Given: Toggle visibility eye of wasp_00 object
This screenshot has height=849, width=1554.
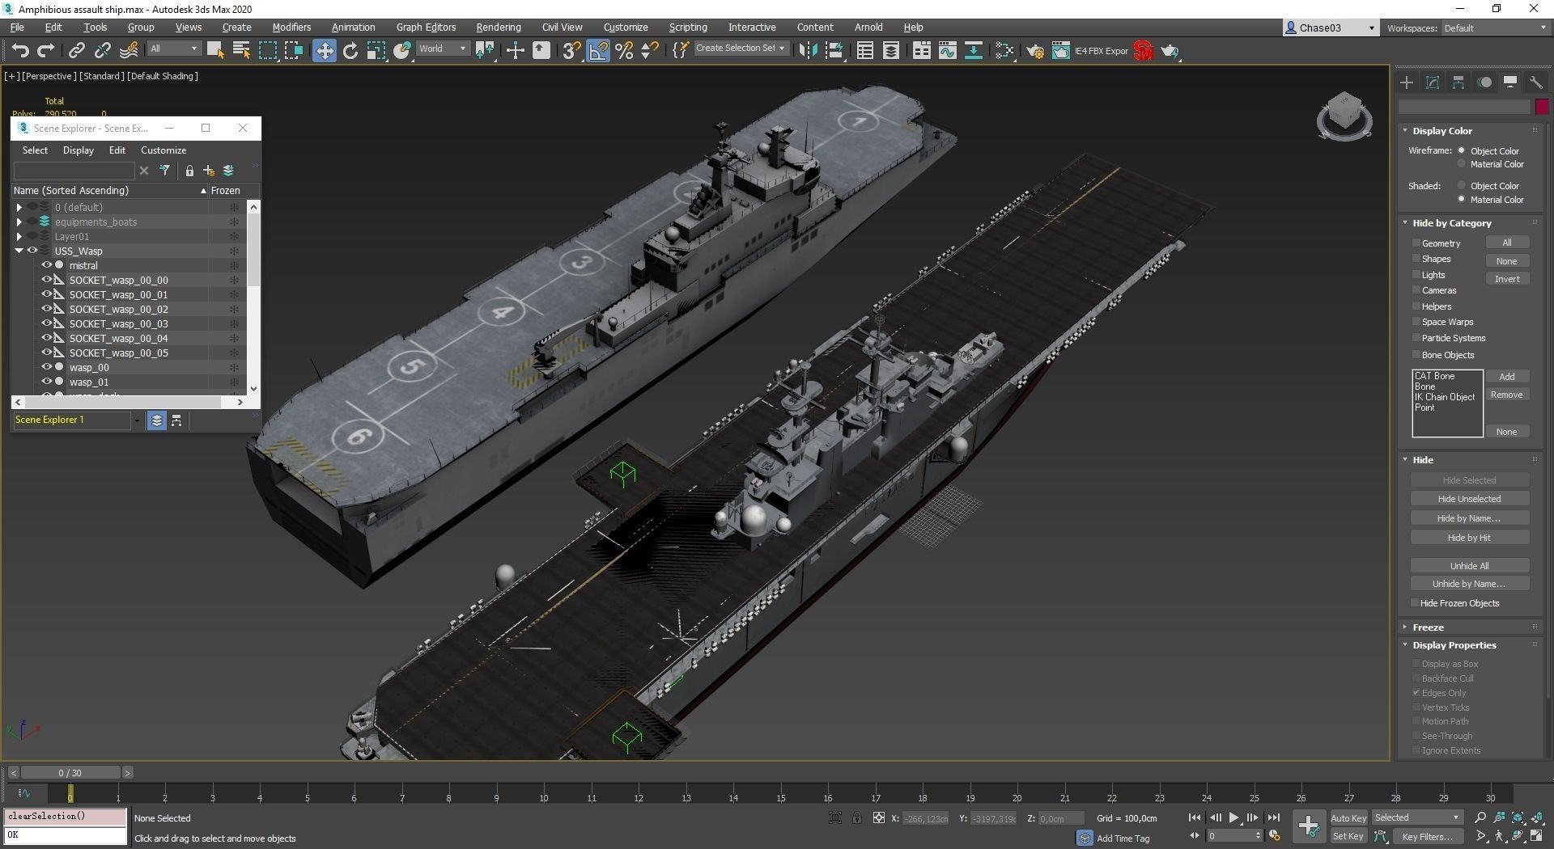Looking at the screenshot, I should 47,367.
